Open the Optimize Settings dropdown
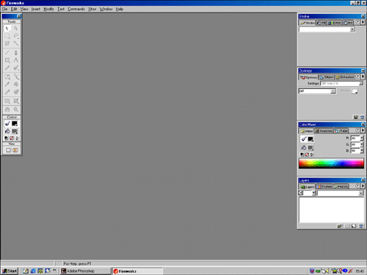The image size is (367, 275). point(361,84)
